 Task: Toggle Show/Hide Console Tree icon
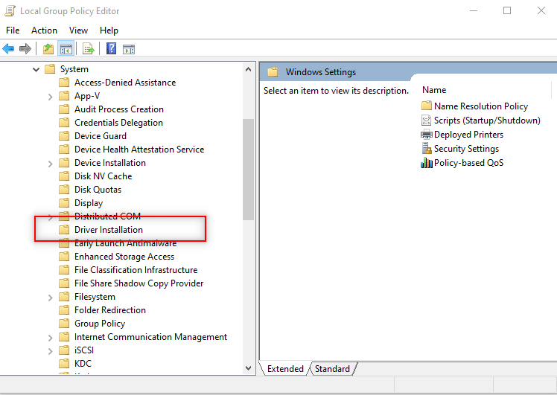tap(66, 48)
